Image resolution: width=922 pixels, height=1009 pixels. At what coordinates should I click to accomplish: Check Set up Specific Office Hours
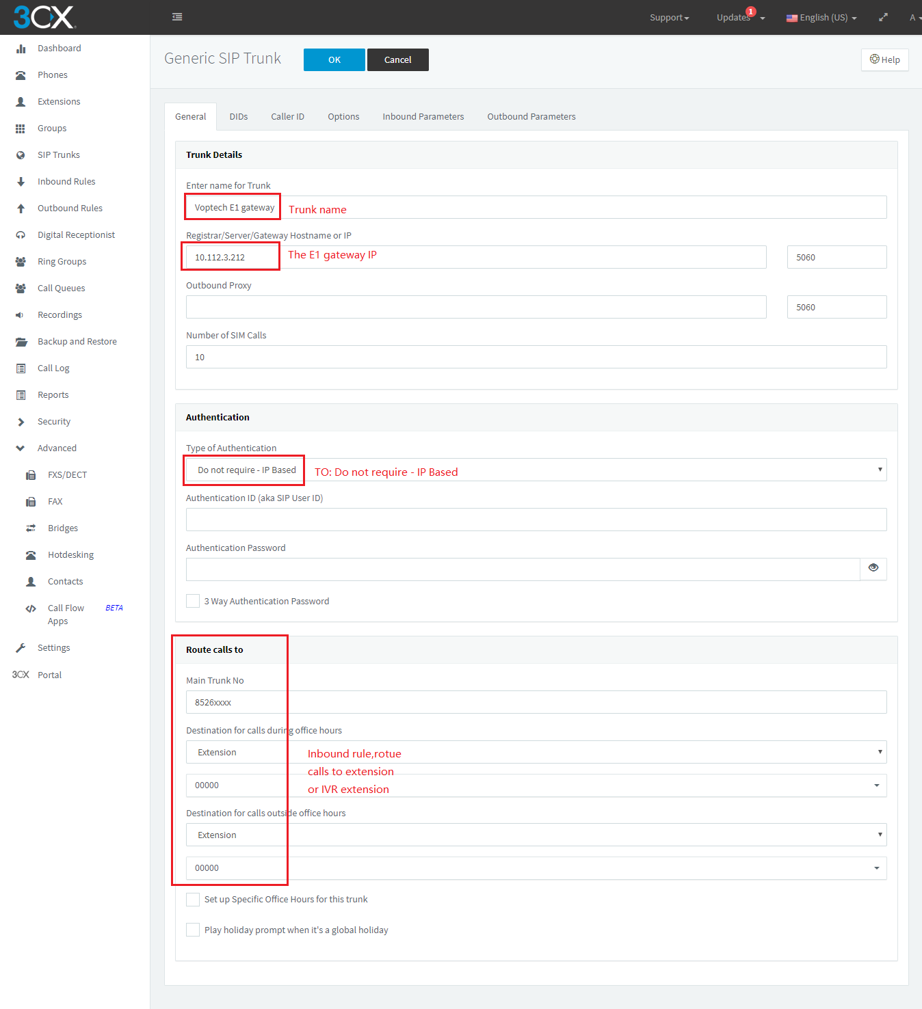pyautogui.click(x=193, y=900)
